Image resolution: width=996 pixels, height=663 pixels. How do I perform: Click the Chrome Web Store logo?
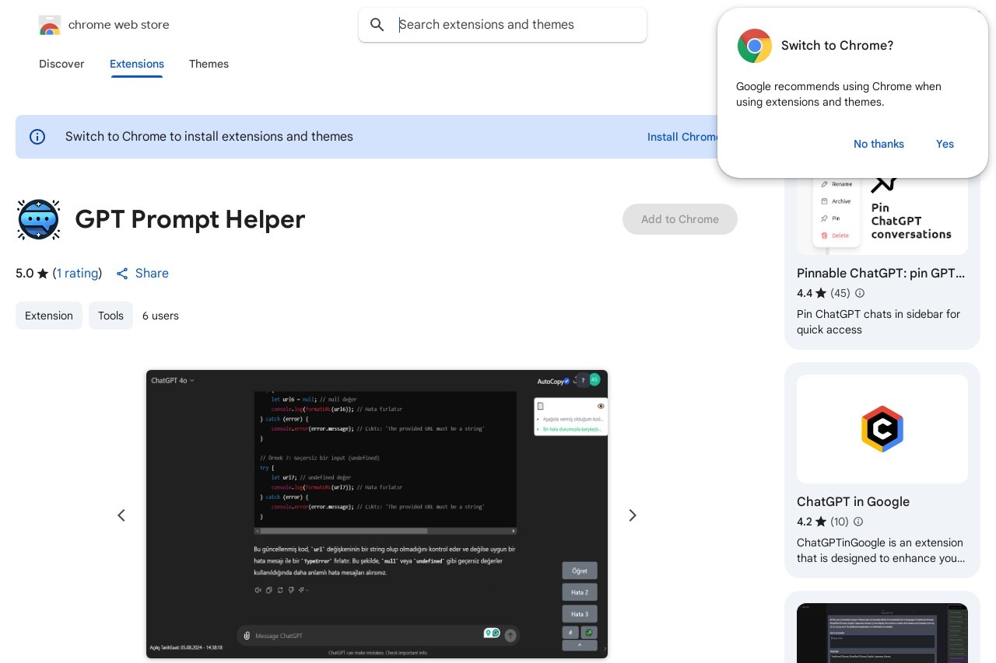tap(50, 25)
